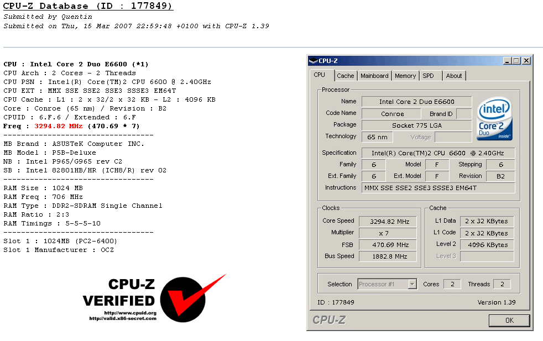Click the Package field Socket 775 LGA

click(416, 125)
